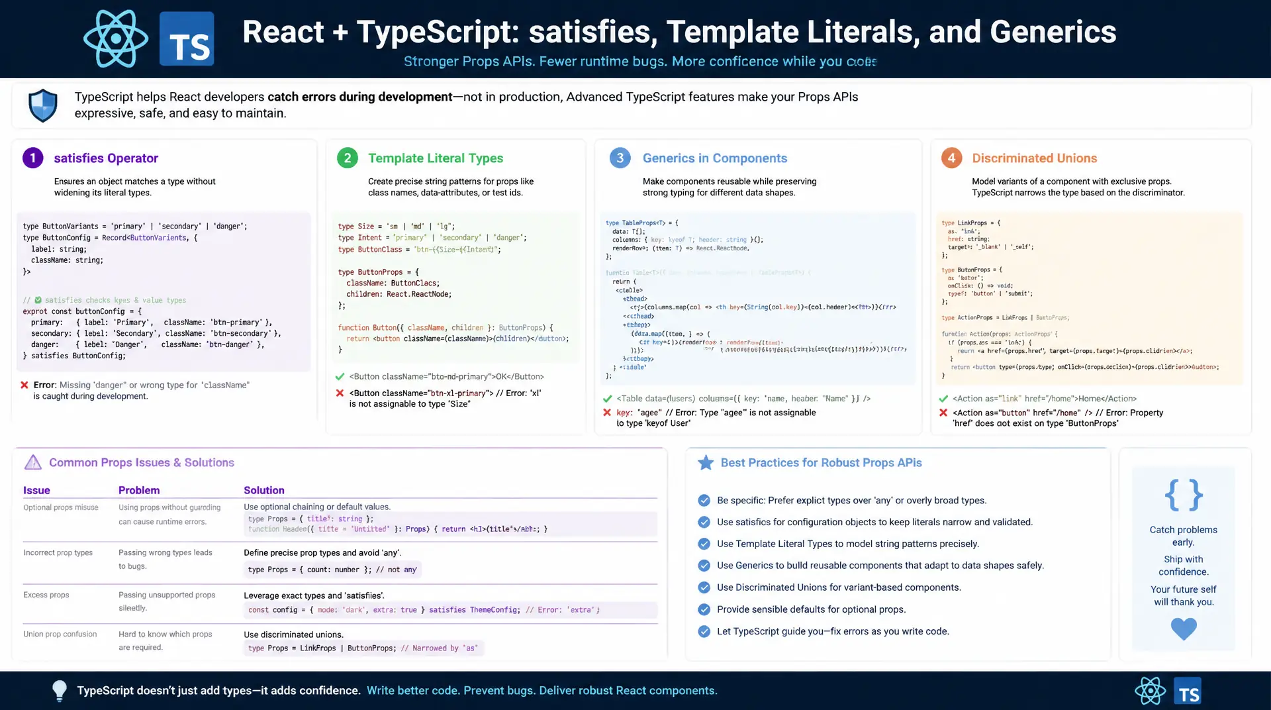Image resolution: width=1271 pixels, height=710 pixels.
Task: Click green check in satisfies code comment
Action: (38, 300)
